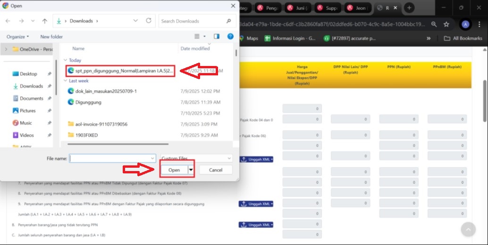
Task: Click the File name input field
Action: pos(112,159)
